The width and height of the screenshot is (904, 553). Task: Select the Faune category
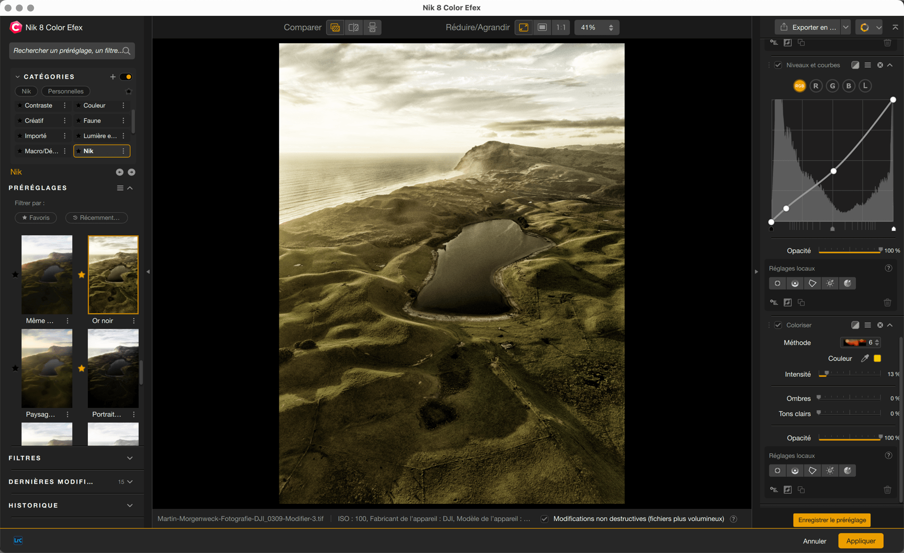[92, 120]
